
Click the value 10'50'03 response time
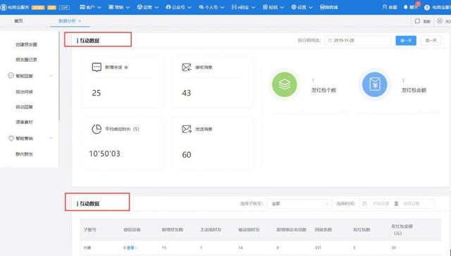pos(104,154)
